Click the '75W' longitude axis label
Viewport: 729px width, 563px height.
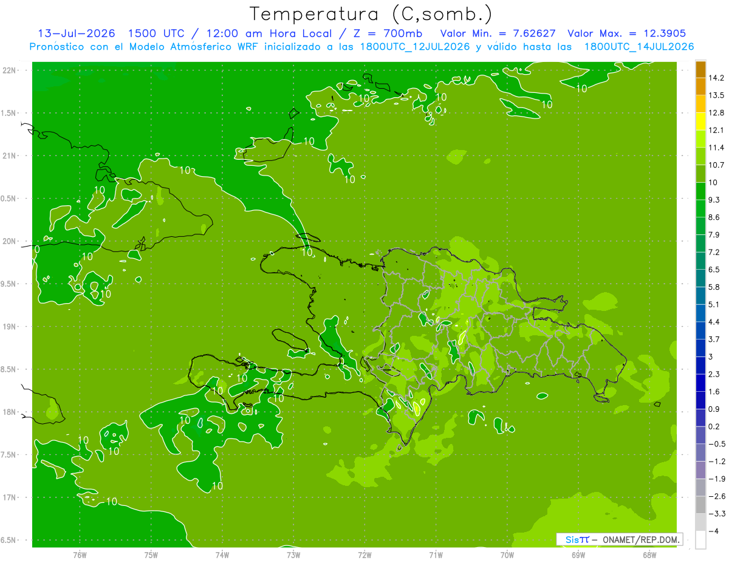[151, 555]
